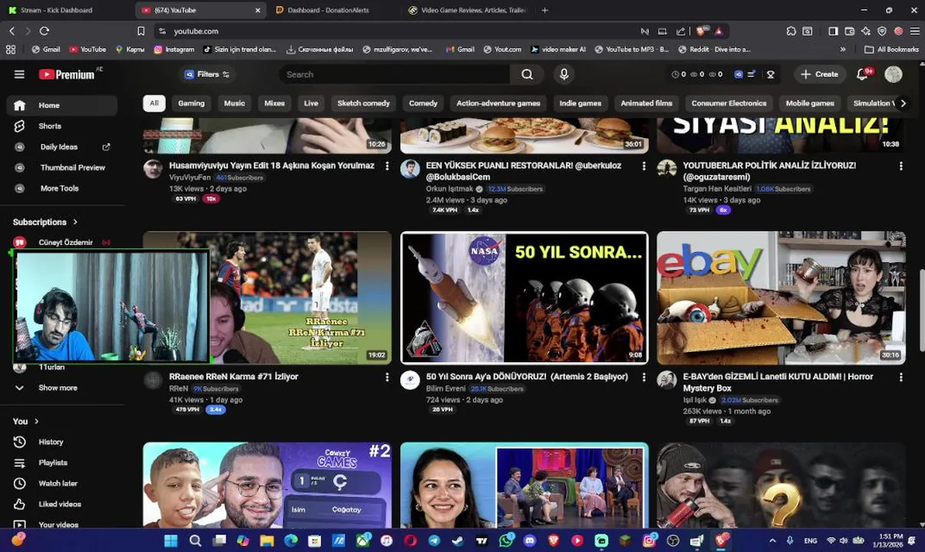Open the Brave VPN shield icon
925x552 pixels.
click(x=882, y=31)
